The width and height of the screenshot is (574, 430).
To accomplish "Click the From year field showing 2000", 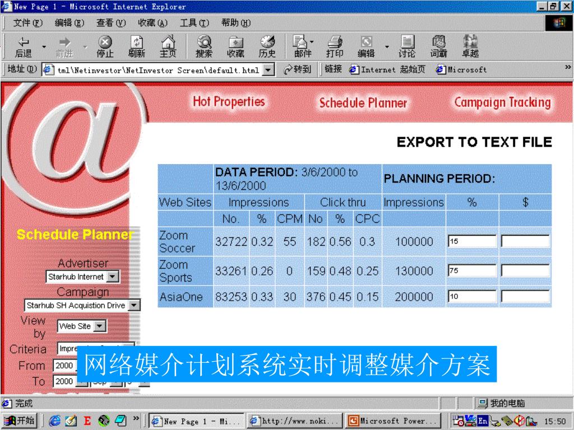I will click(x=65, y=365).
